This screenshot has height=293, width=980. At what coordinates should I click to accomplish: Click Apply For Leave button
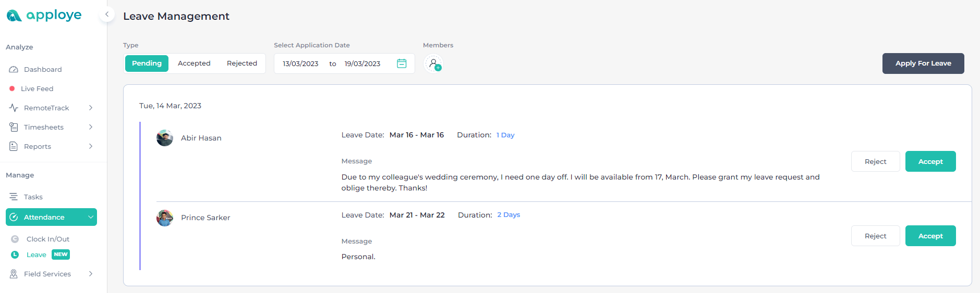(923, 63)
